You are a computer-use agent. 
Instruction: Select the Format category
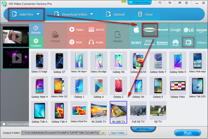click(x=55, y=36)
